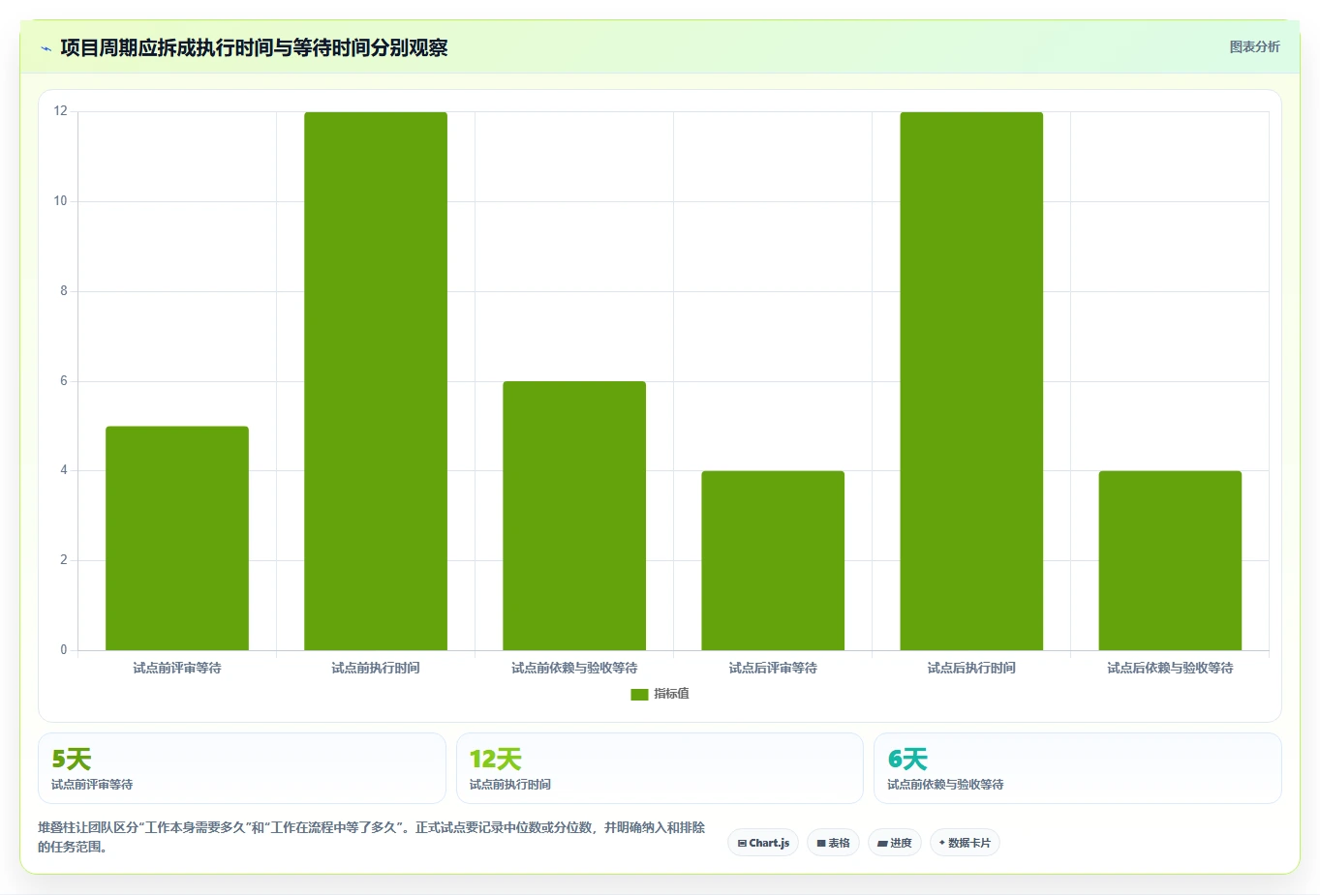Click the 指标值 legend label
The width and height of the screenshot is (1320, 895).
click(671, 694)
